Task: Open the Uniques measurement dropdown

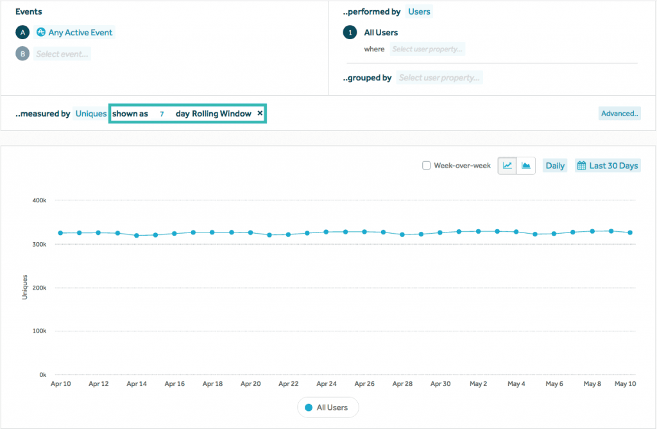Action: coord(90,114)
